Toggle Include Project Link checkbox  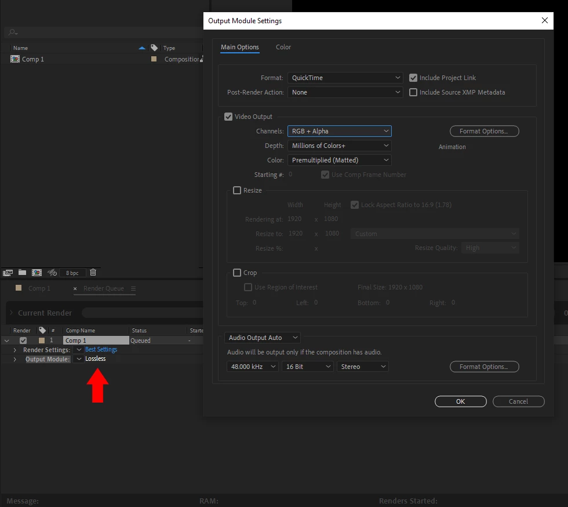tap(413, 78)
